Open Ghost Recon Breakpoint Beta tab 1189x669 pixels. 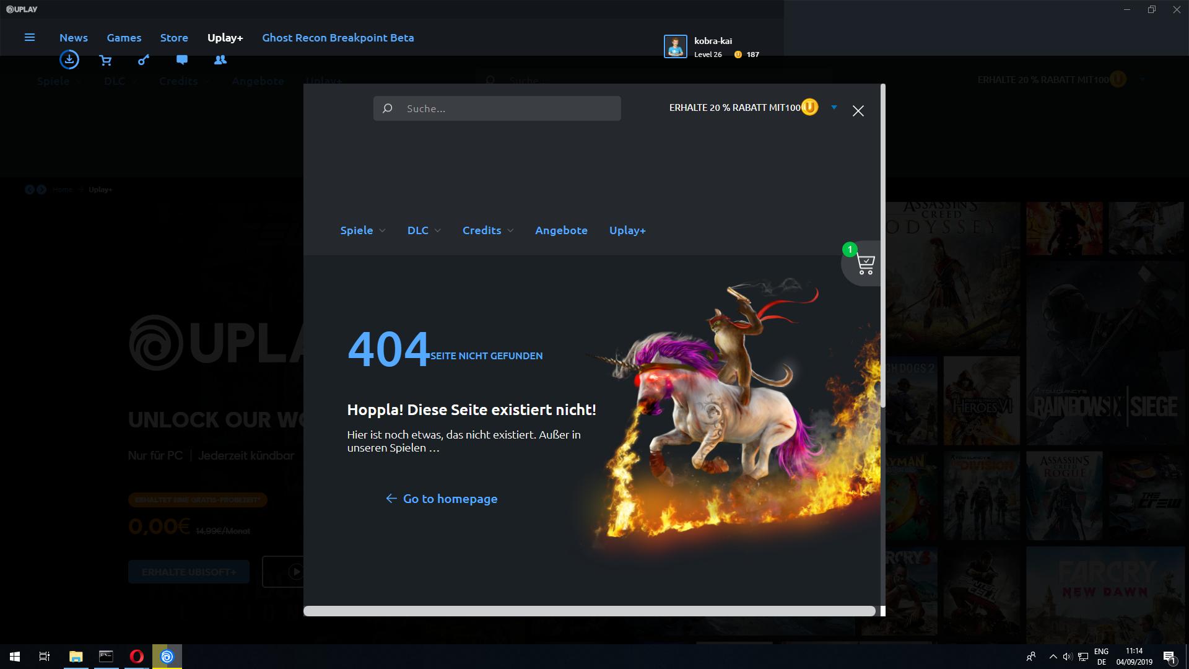[338, 38]
